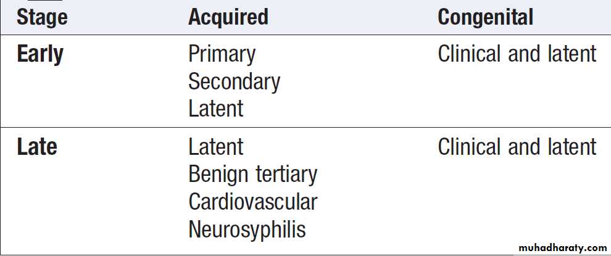Click the word "and" in Late row's Congenital cell
Viewport: 611px width, 256px height.
pyautogui.click(x=525, y=147)
